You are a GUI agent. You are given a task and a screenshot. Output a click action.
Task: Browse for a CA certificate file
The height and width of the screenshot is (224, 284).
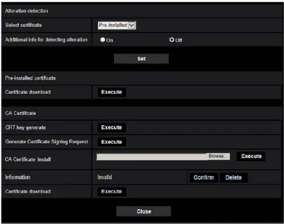(x=218, y=156)
